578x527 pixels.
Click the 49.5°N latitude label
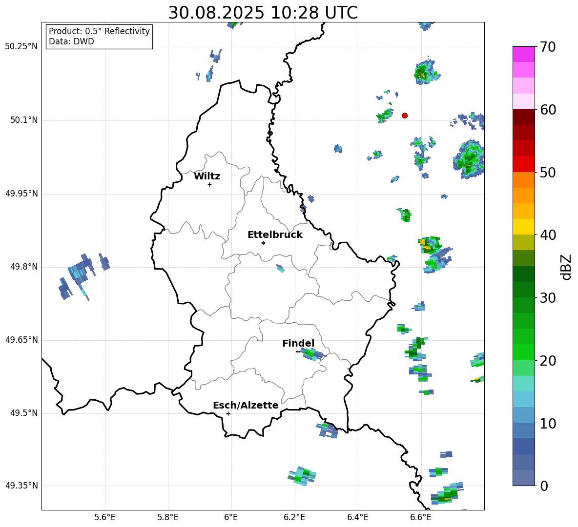(x=24, y=413)
